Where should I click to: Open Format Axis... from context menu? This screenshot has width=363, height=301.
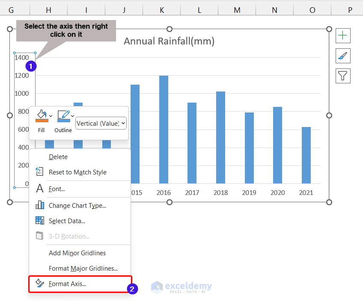[x=80, y=284]
